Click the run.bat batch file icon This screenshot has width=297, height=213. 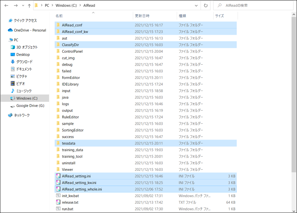58,209
